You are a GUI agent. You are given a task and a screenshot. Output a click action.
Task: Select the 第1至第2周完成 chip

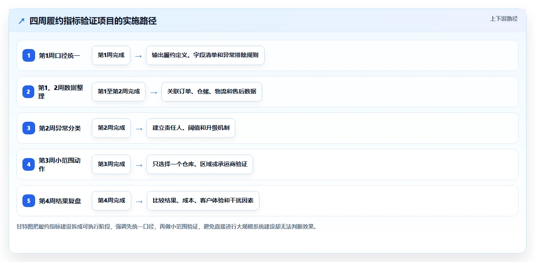119,92
